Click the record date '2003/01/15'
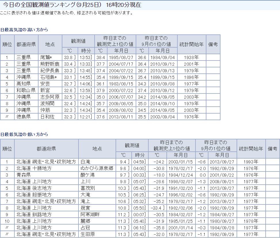 coord(181,162)
